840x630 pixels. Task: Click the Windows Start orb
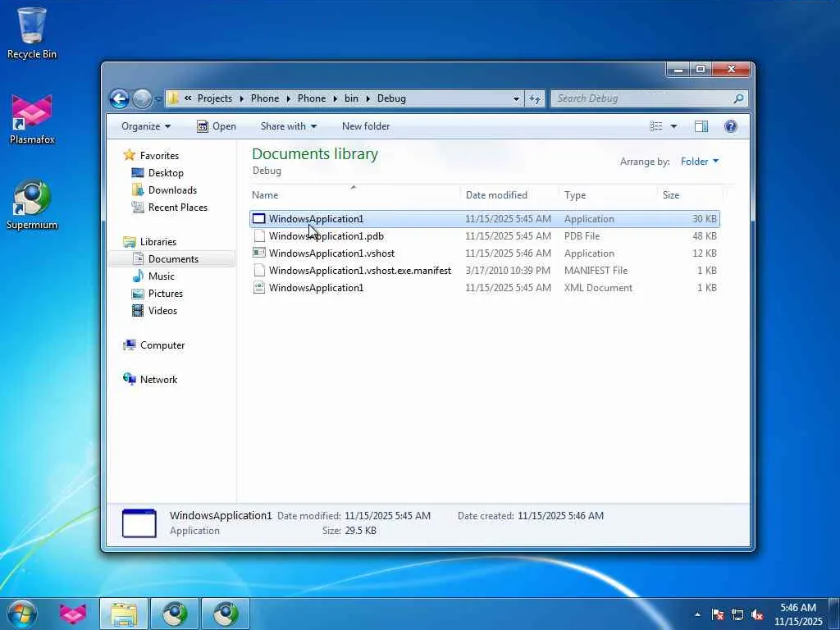click(22, 614)
